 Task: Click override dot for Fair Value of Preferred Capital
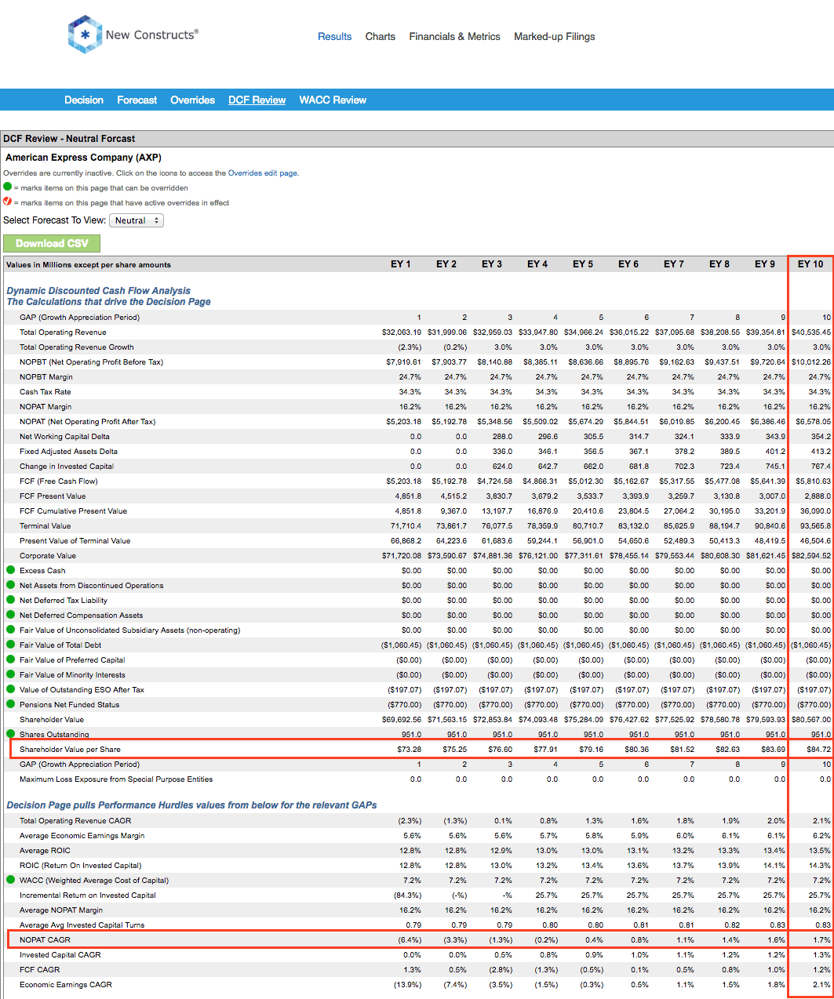11,659
